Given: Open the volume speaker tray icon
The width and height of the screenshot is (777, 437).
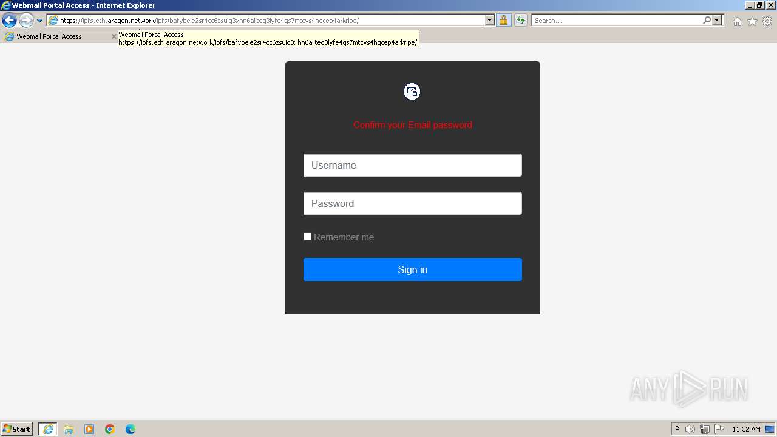Looking at the screenshot, I should [690, 429].
